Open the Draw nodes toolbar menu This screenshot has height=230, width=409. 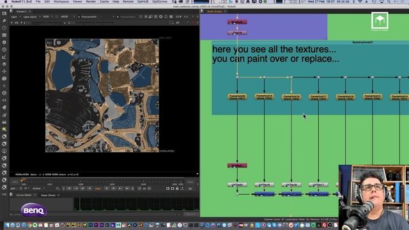coord(4,20)
